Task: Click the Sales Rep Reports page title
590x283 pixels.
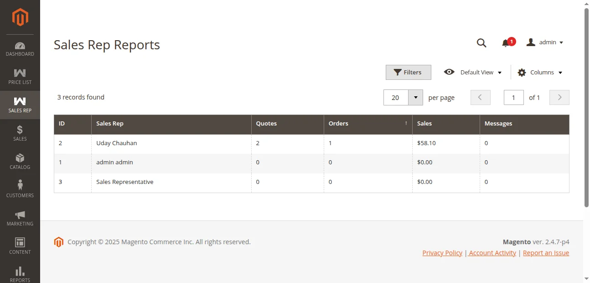Action: point(107,45)
